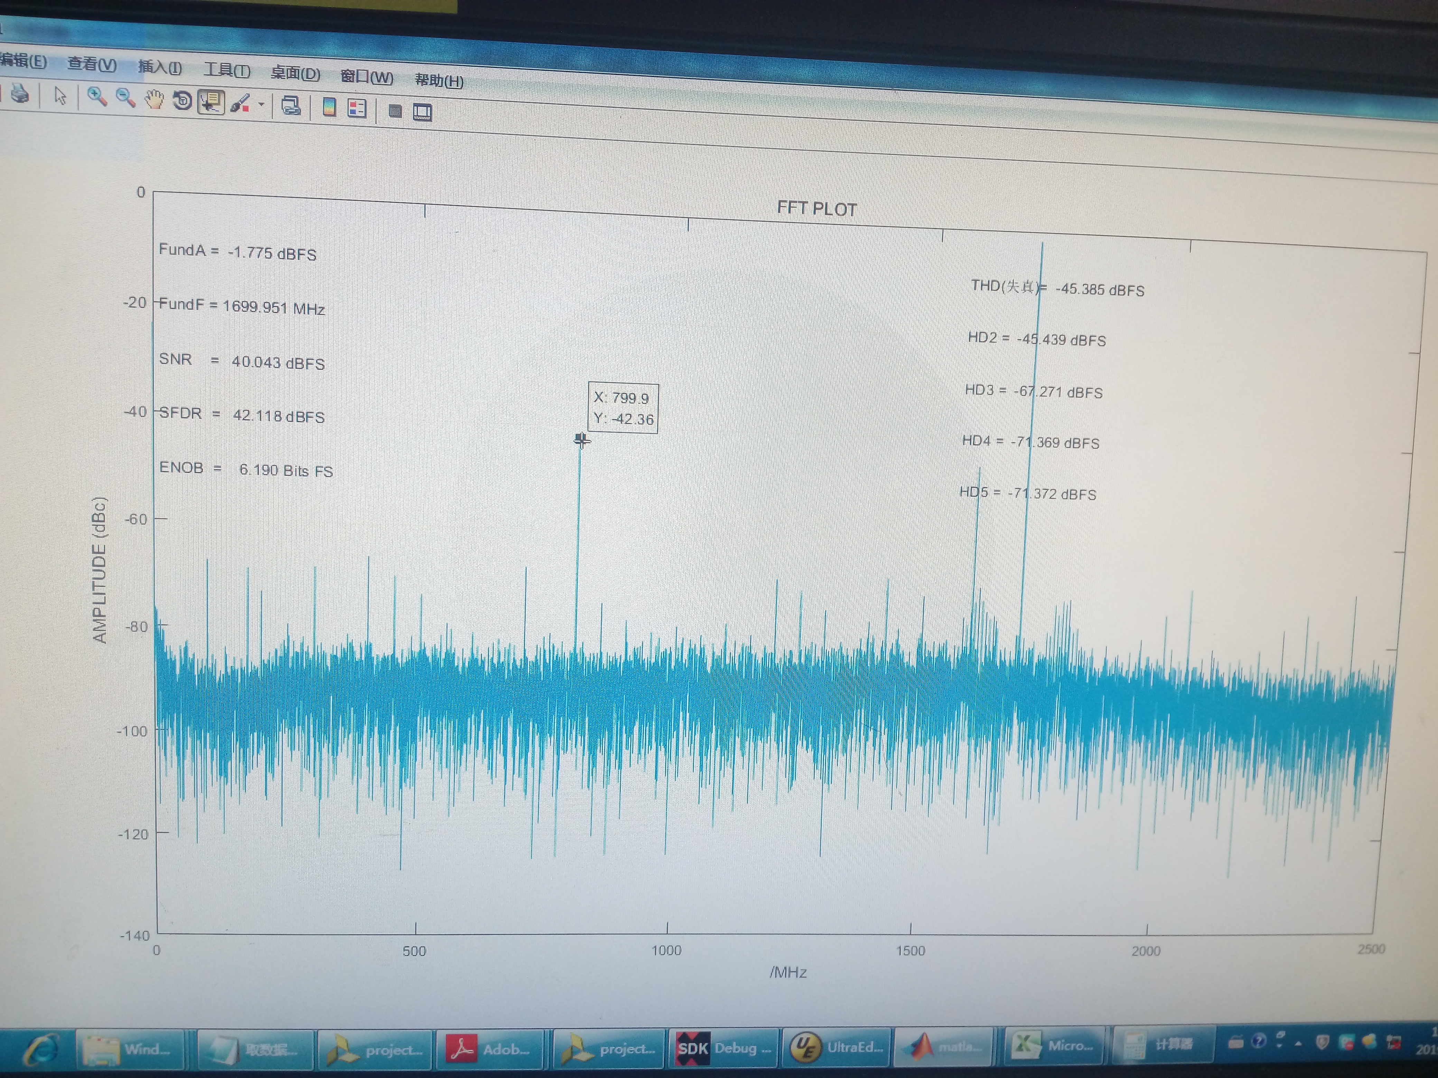This screenshot has height=1078, width=1438.
Task: Click the Link Plot icon
Action: tap(291, 106)
